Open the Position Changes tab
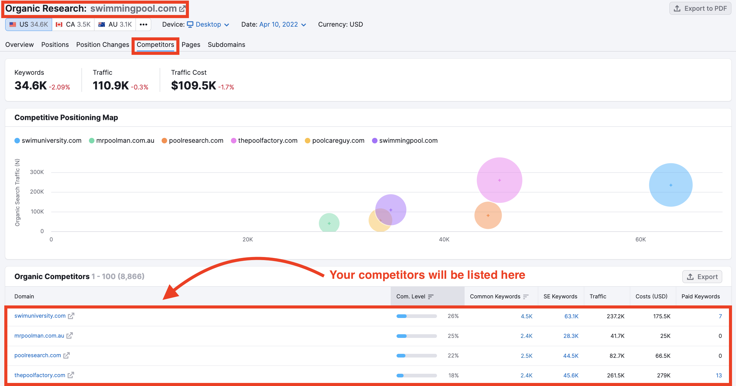Screen dimensions: 736x386 pos(103,45)
